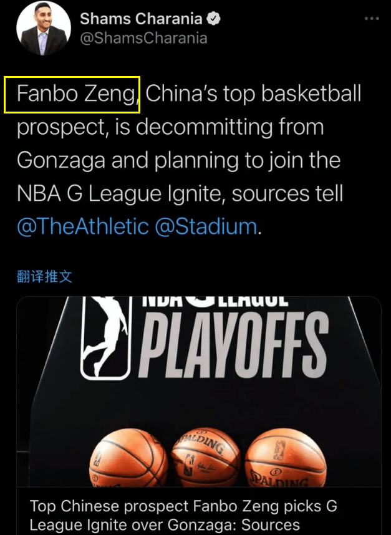Follow the @TheAthletic mention link
Viewport: 391px width, 535px height.
click(x=83, y=226)
